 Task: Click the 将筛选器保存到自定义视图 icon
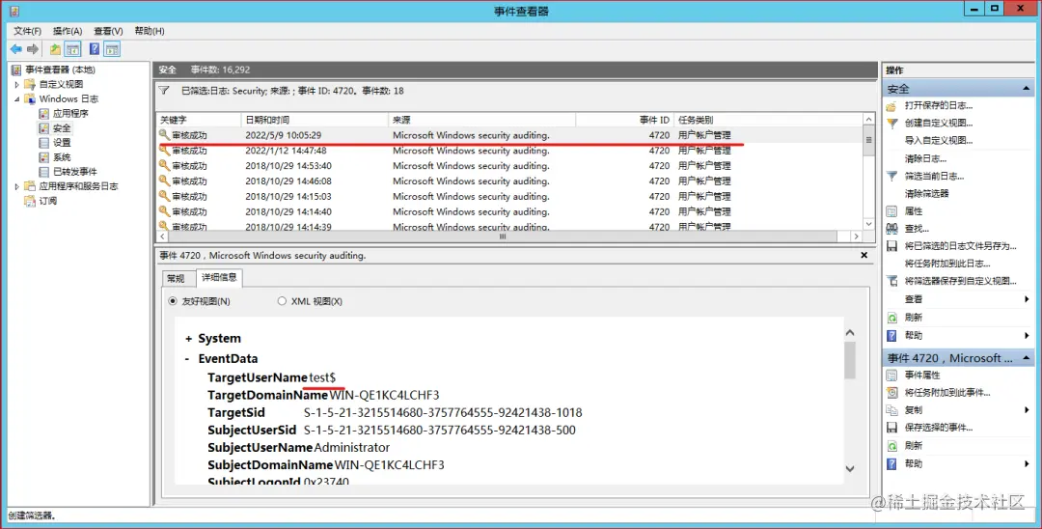(x=892, y=281)
